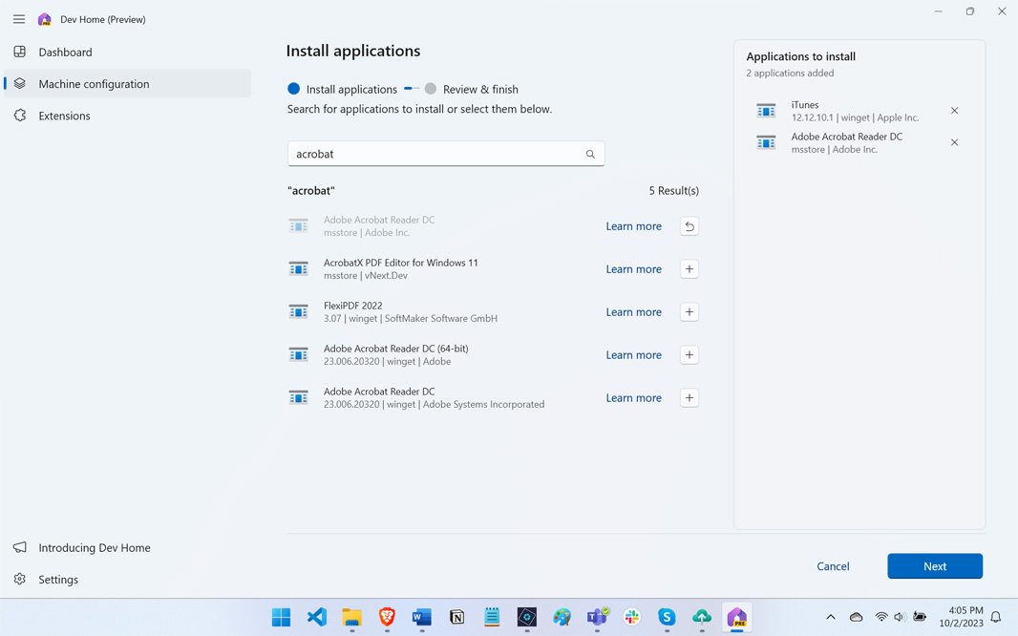Click the search magnifier icon

click(590, 154)
